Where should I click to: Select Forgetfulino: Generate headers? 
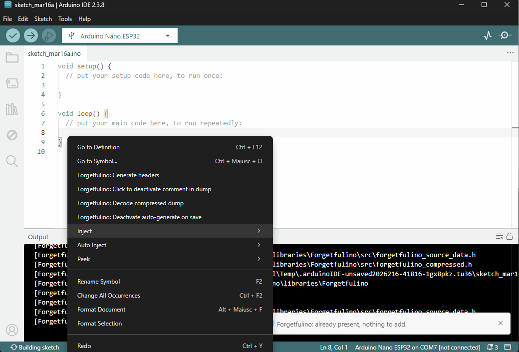click(170, 175)
